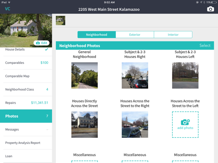Click the House Details checkmark
The height and width of the screenshot is (163, 218).
click(46, 49)
